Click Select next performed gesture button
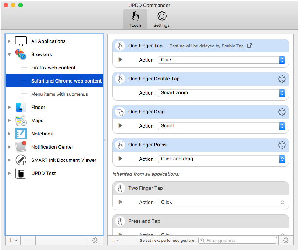This screenshot has height=251, width=299. tap(167, 241)
